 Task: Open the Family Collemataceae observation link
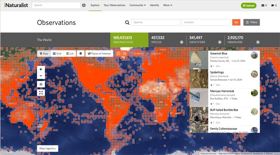[224, 129]
